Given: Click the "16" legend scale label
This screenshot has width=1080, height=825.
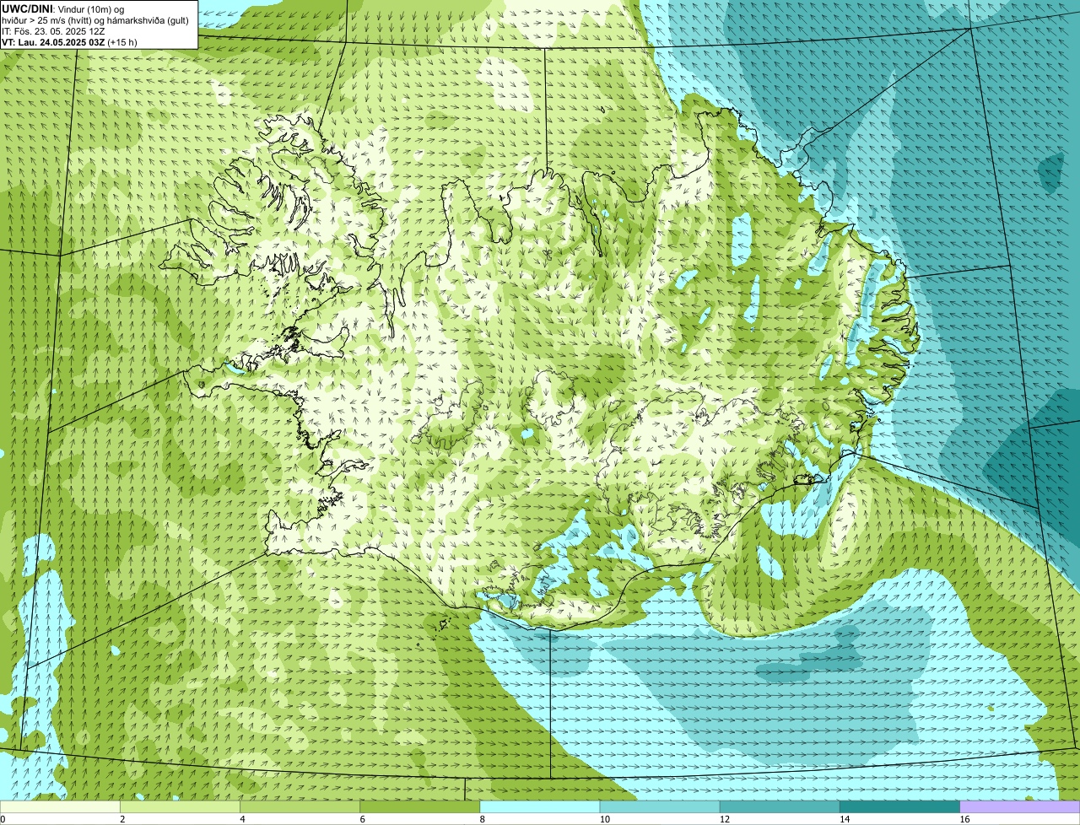Looking at the screenshot, I should point(964,819).
